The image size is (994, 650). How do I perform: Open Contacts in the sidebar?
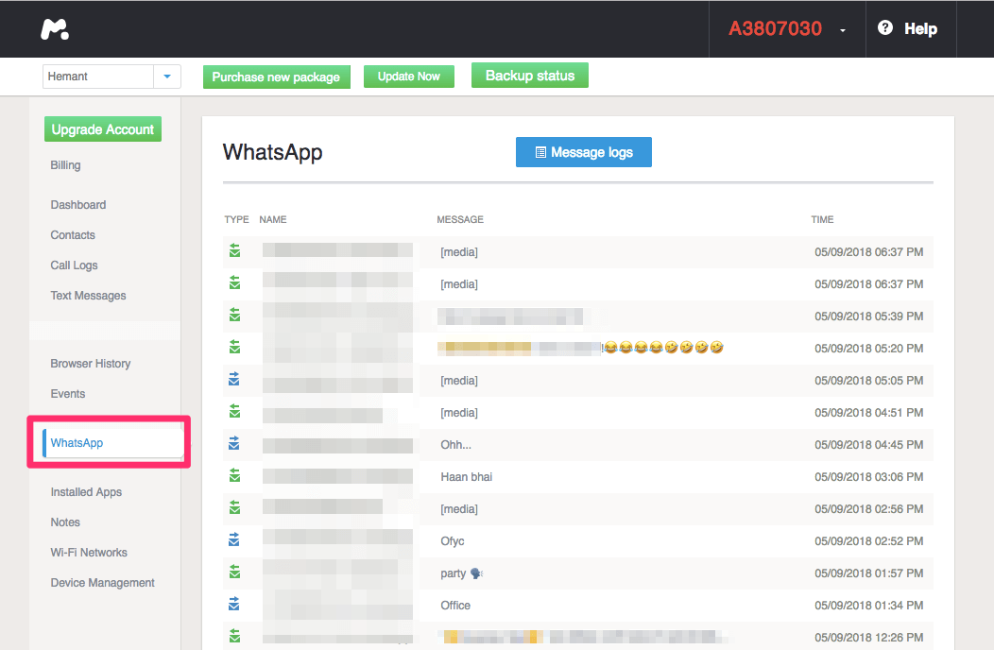click(x=73, y=235)
